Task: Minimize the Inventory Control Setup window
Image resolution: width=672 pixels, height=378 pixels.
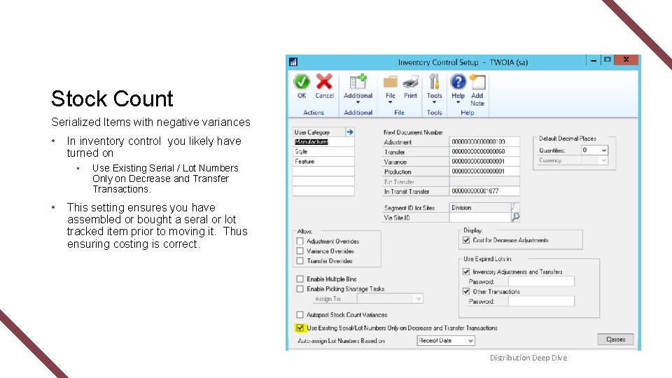Action: [594, 60]
